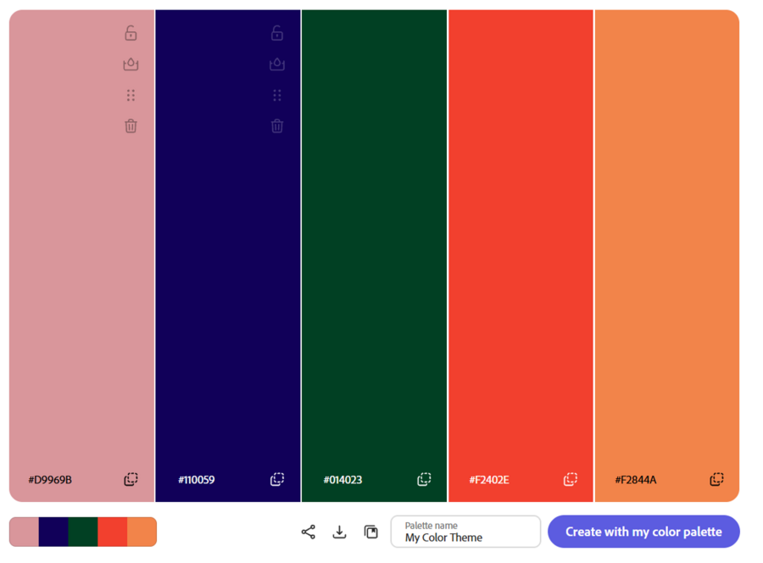
Task: Click hex value text #F2402E
Action: (489, 480)
